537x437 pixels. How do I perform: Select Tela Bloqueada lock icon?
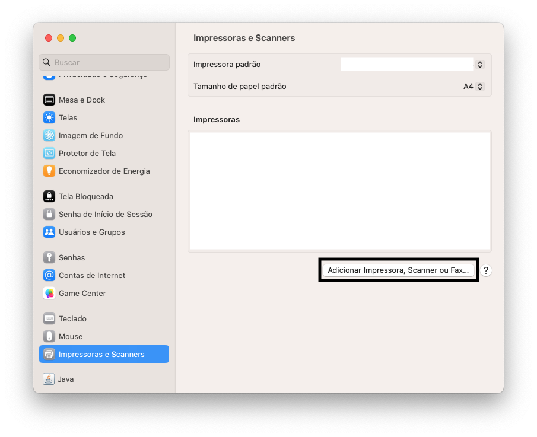[x=49, y=196]
